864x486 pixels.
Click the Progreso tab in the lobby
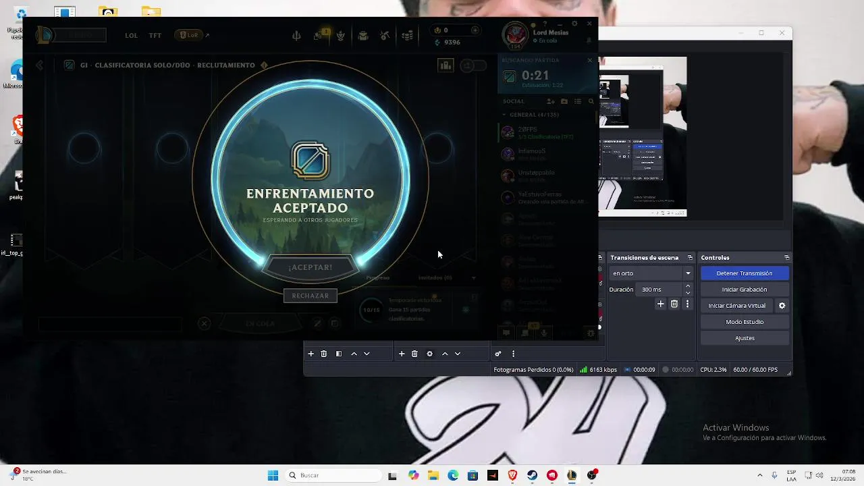click(x=378, y=277)
